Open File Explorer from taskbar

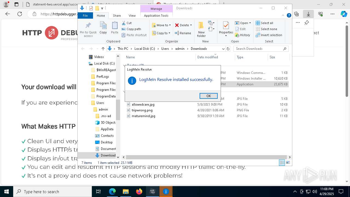pos(126,192)
